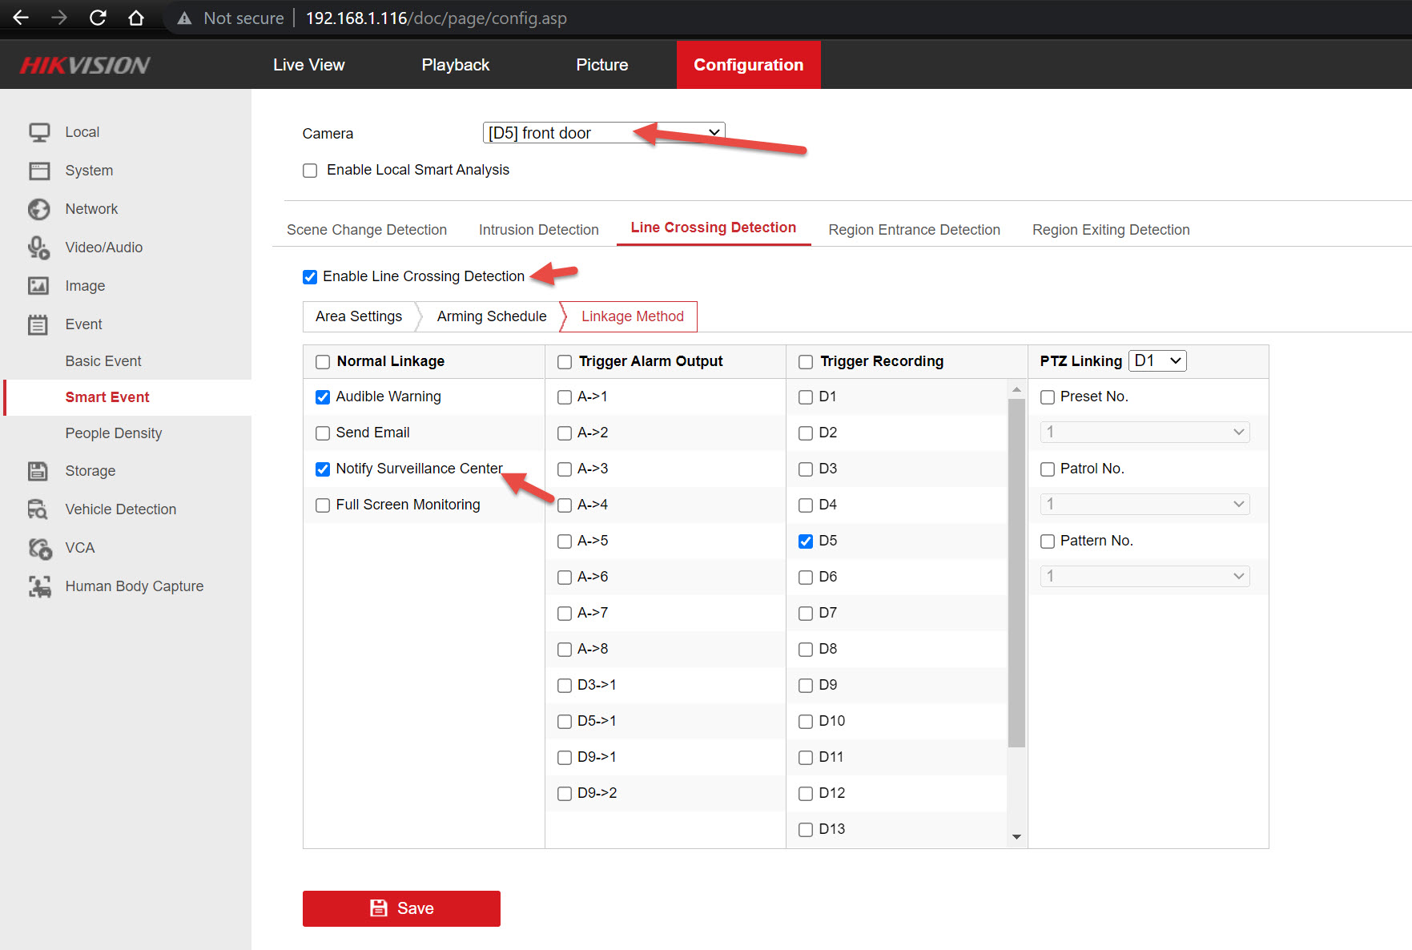Open the Playback menu
Screen dimensions: 1412x950
pyautogui.click(x=455, y=65)
